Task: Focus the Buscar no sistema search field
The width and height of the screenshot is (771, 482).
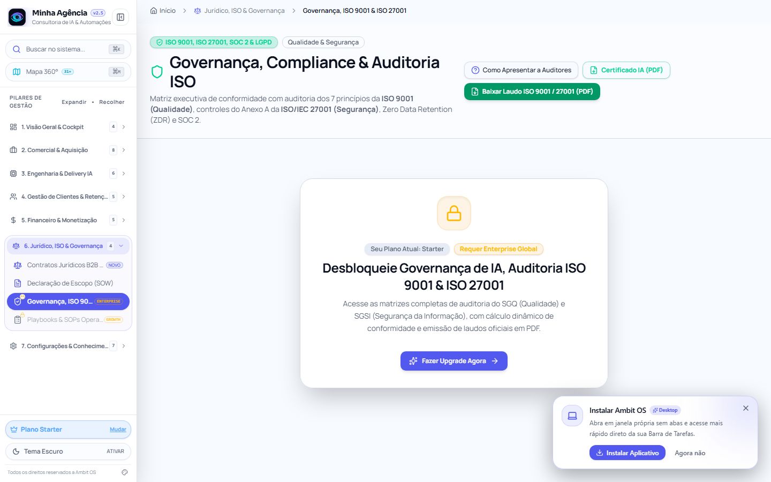Action: pos(68,49)
